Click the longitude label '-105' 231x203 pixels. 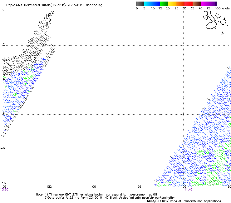tap(3, 187)
